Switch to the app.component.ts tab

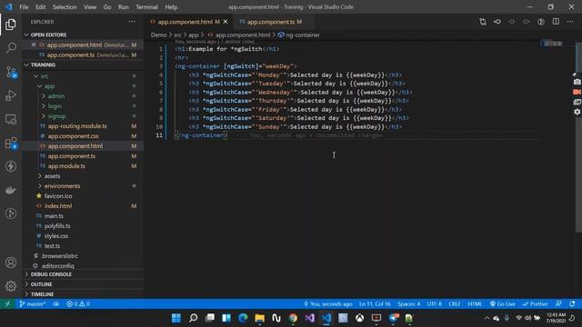tap(275, 22)
